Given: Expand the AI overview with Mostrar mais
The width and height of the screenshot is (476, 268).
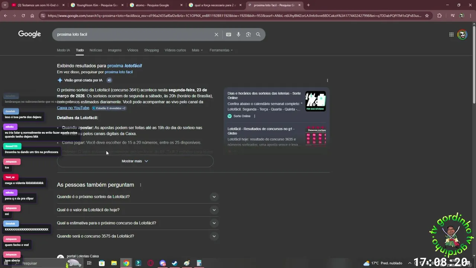Looking at the screenshot, I should [135, 161].
